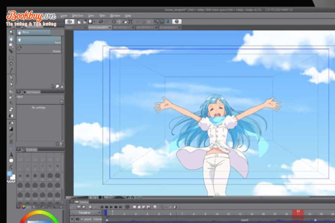This screenshot has height=223, width=335.
Task: Select the Text tool in toolbox
Action: pos(11,154)
